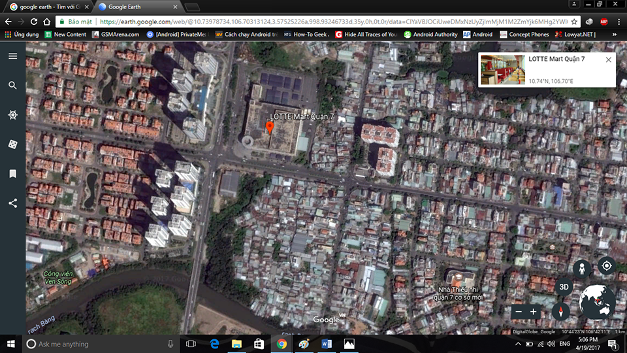The height and width of the screenshot is (353, 627).
Task: Click the Wi-Fi network tray icon
Action: (x=541, y=344)
